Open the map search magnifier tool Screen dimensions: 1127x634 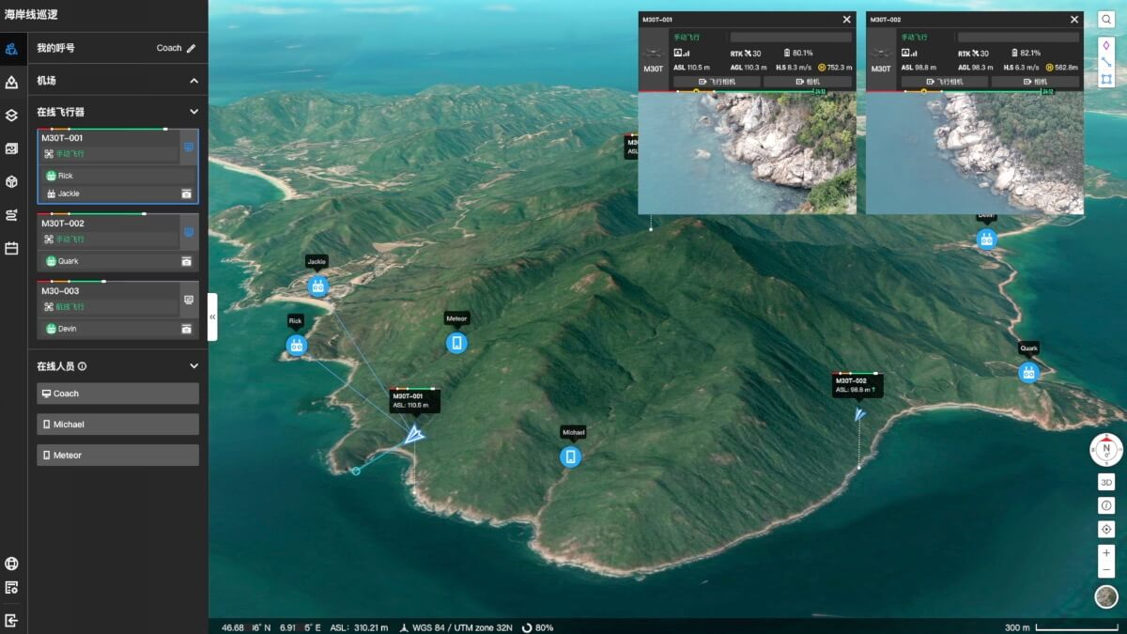(1106, 19)
